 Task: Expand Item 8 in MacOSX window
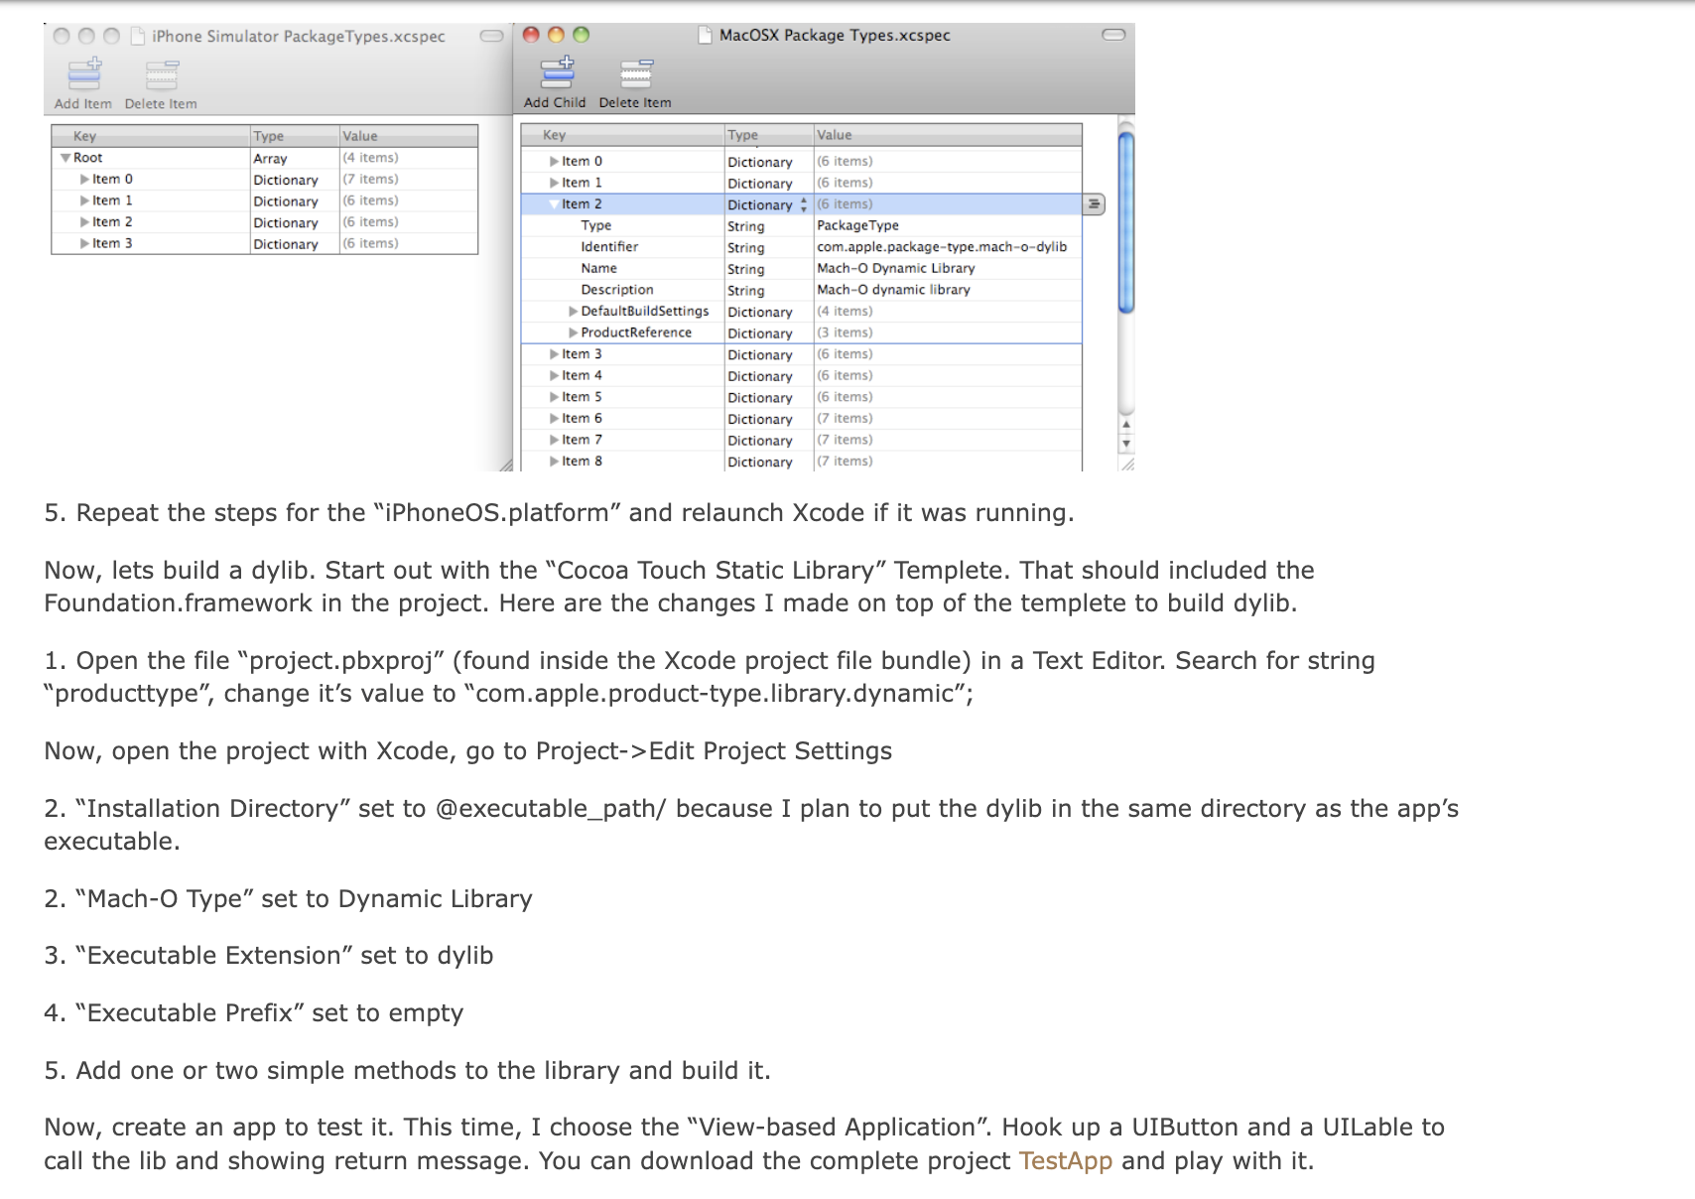pyautogui.click(x=555, y=462)
